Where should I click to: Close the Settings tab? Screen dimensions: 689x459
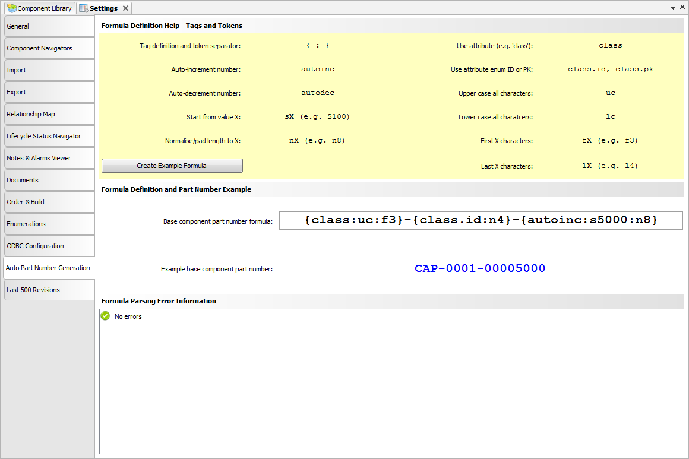[124, 8]
